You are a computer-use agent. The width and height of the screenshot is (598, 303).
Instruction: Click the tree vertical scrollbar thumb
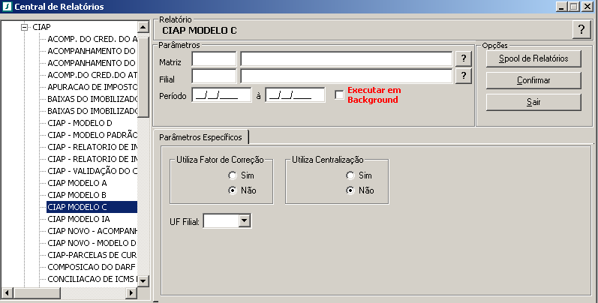click(x=143, y=77)
